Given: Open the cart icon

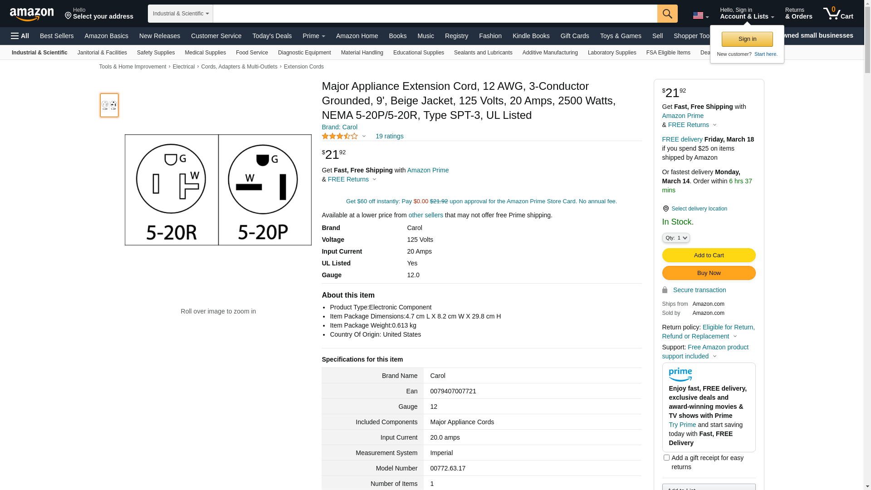Looking at the screenshot, I should 838,14.
